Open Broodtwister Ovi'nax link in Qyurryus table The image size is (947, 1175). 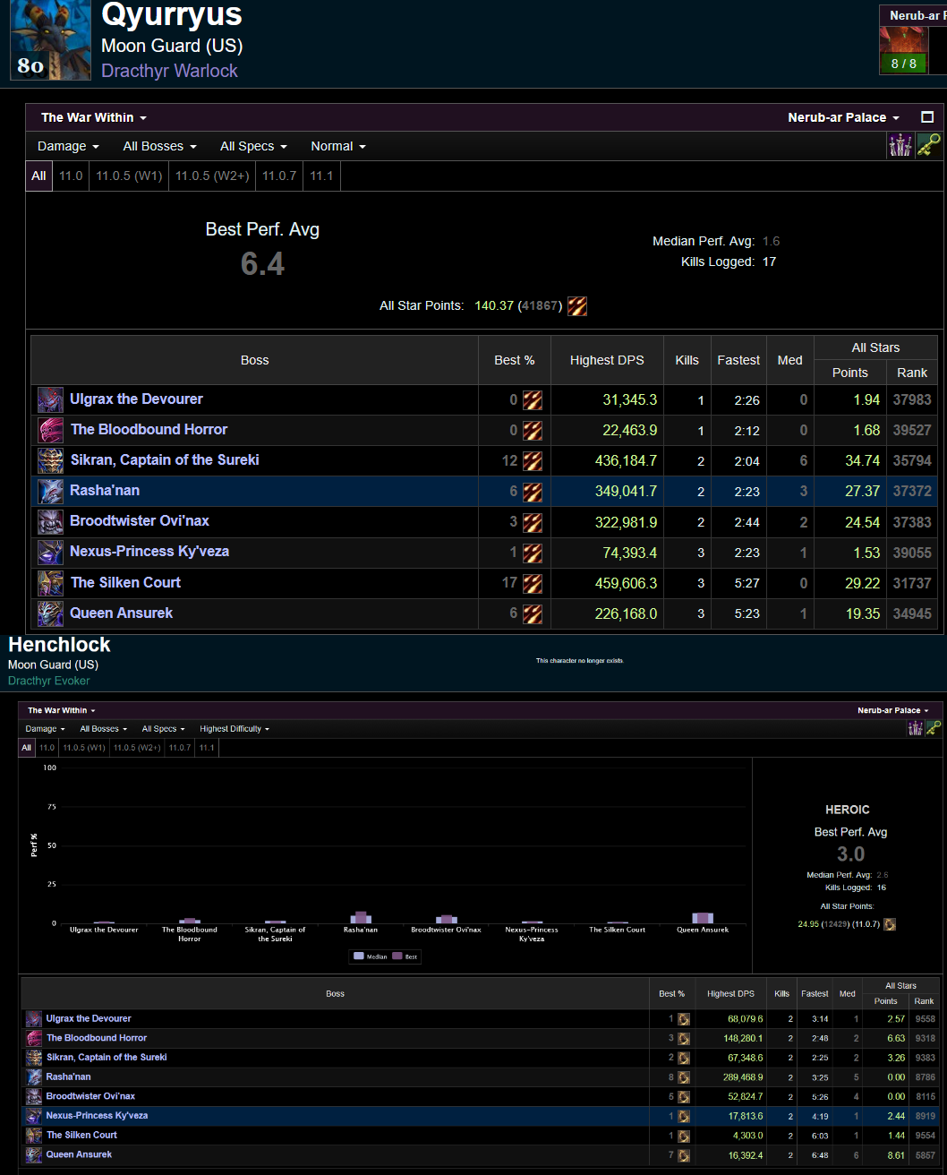140,521
